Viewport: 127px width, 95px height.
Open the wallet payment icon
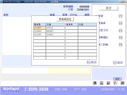pyautogui.click(x=108, y=83)
